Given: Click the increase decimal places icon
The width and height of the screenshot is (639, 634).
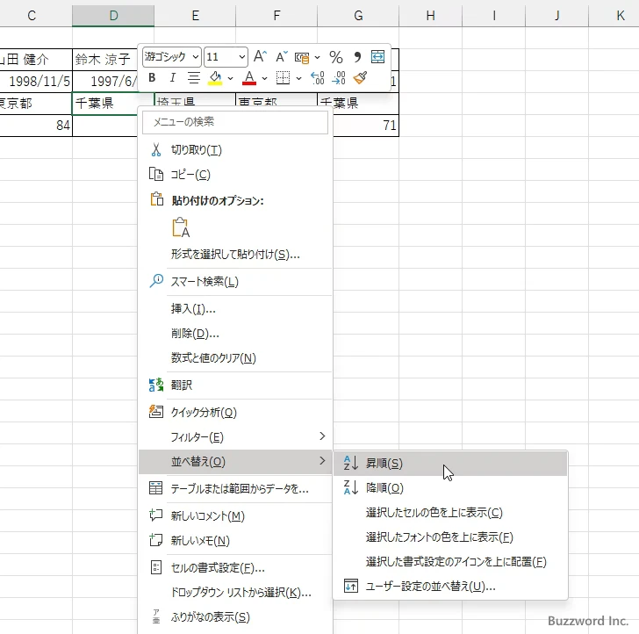Looking at the screenshot, I should tap(318, 78).
